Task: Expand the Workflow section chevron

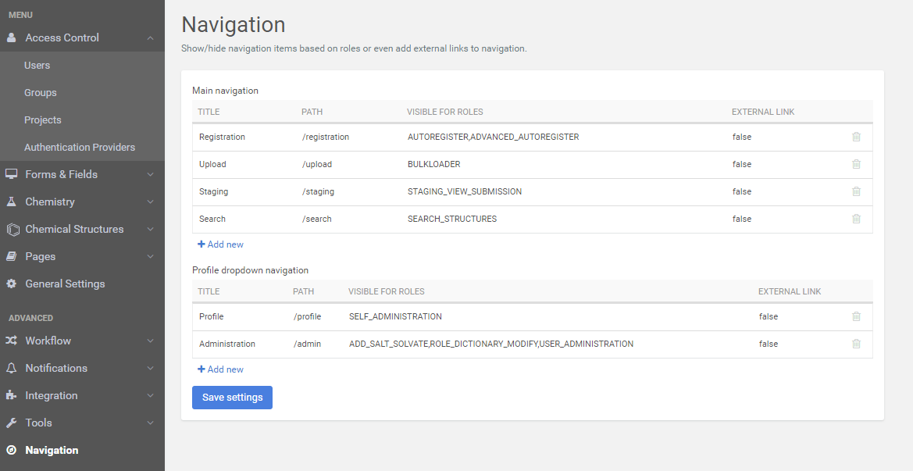Action: click(150, 341)
